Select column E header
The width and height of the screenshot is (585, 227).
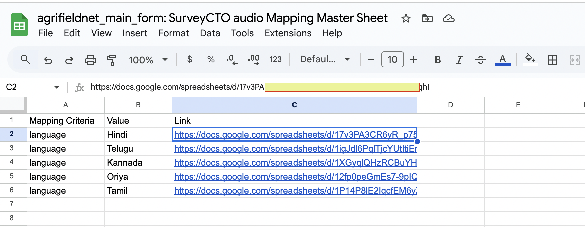pyautogui.click(x=518, y=105)
